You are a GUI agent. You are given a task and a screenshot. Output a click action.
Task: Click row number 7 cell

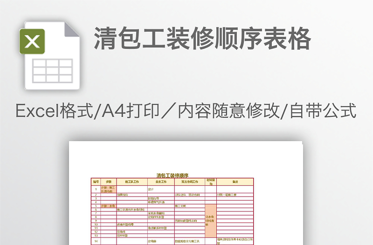pos(96,213)
